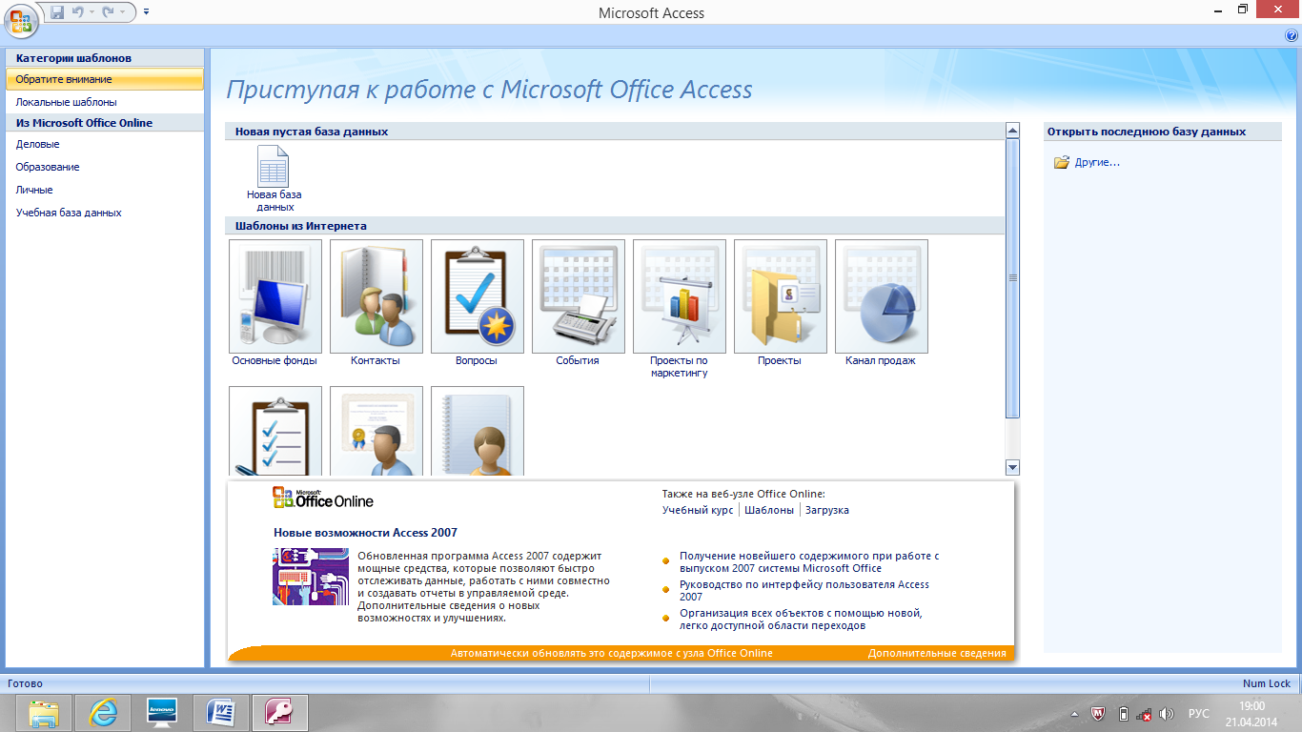The image size is (1302, 732).
Task: Select the checklist clipboard template in second row
Action: click(275, 430)
